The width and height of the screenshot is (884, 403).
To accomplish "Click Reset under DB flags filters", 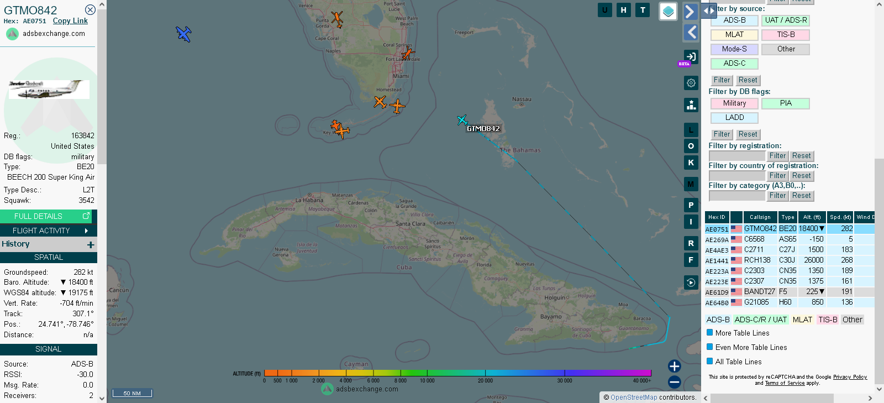I will tap(748, 134).
